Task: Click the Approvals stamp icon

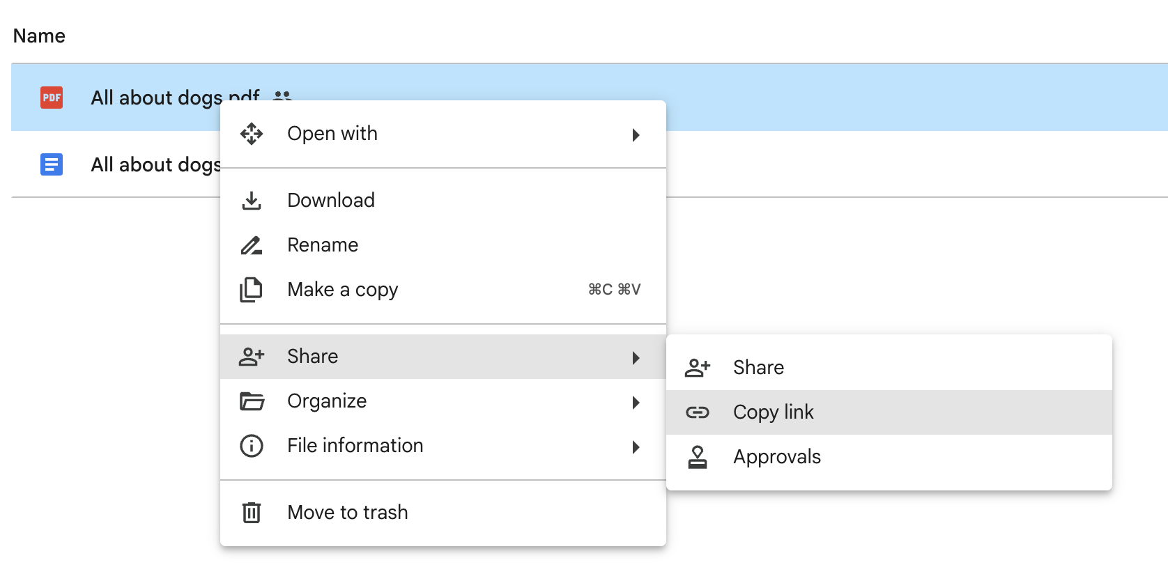Action: click(x=698, y=457)
